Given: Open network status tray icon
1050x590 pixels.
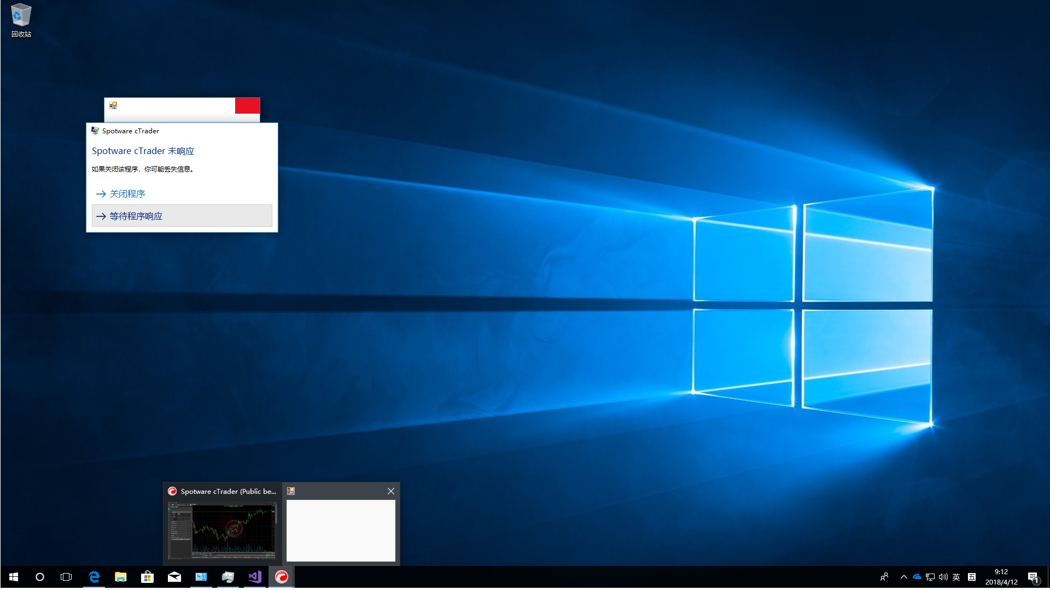Looking at the screenshot, I should 930,577.
